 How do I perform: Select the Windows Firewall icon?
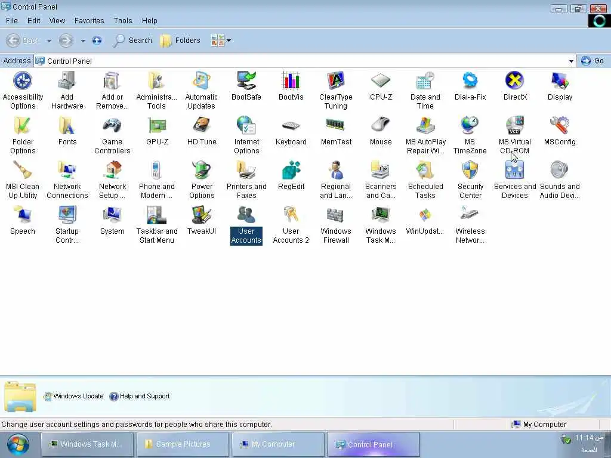pyautogui.click(x=336, y=215)
